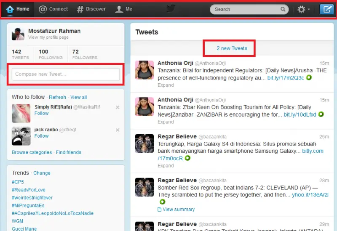337x231 pixels.
Task: Open the 142 Tweets count
Action: 20,54
